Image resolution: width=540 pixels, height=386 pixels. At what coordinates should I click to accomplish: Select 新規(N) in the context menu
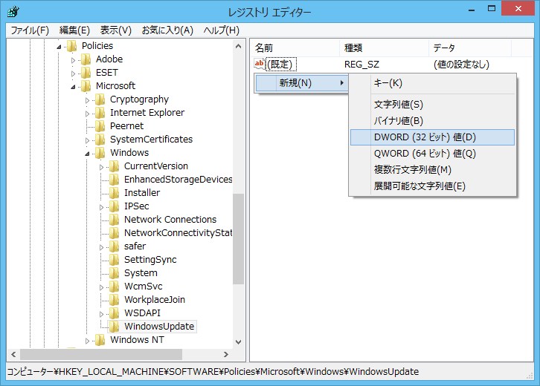302,83
